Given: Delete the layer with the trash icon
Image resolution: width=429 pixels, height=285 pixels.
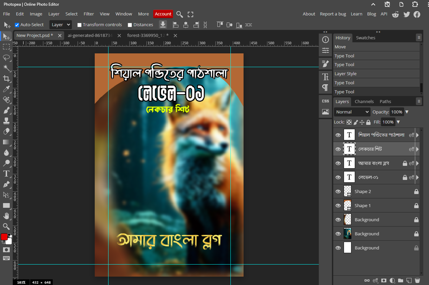Looking at the screenshot, I should 417,280.
